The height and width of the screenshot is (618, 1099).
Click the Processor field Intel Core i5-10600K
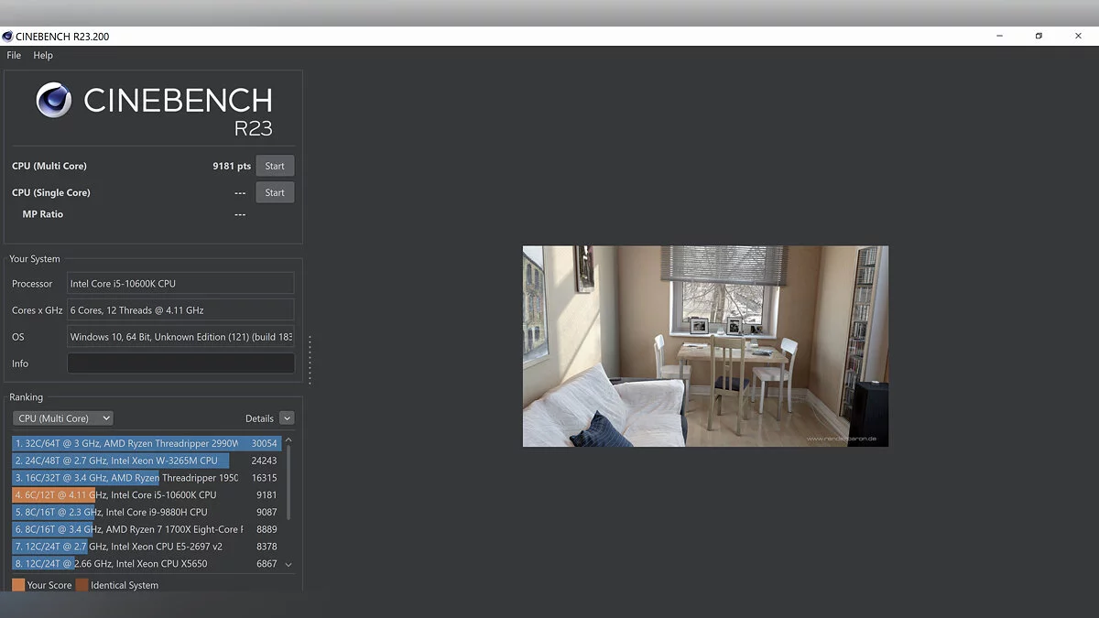click(x=180, y=284)
